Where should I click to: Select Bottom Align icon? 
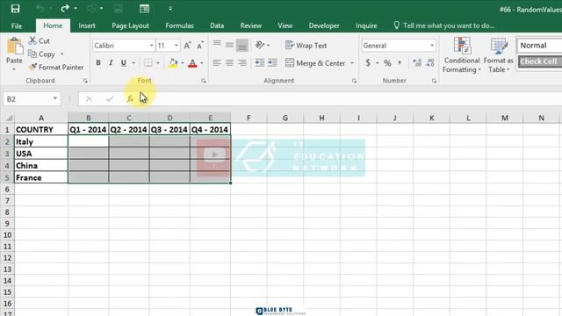point(242,45)
